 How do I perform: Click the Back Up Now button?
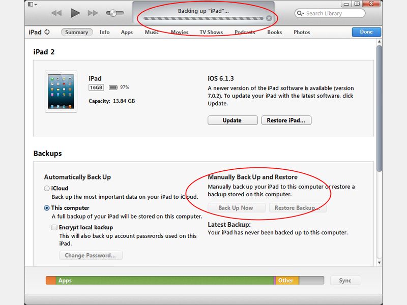(x=236, y=208)
